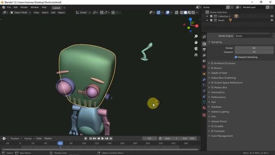This screenshot has height=155, width=275.
Task: Open the Render properties tab icon
Action: [x=204, y=44]
